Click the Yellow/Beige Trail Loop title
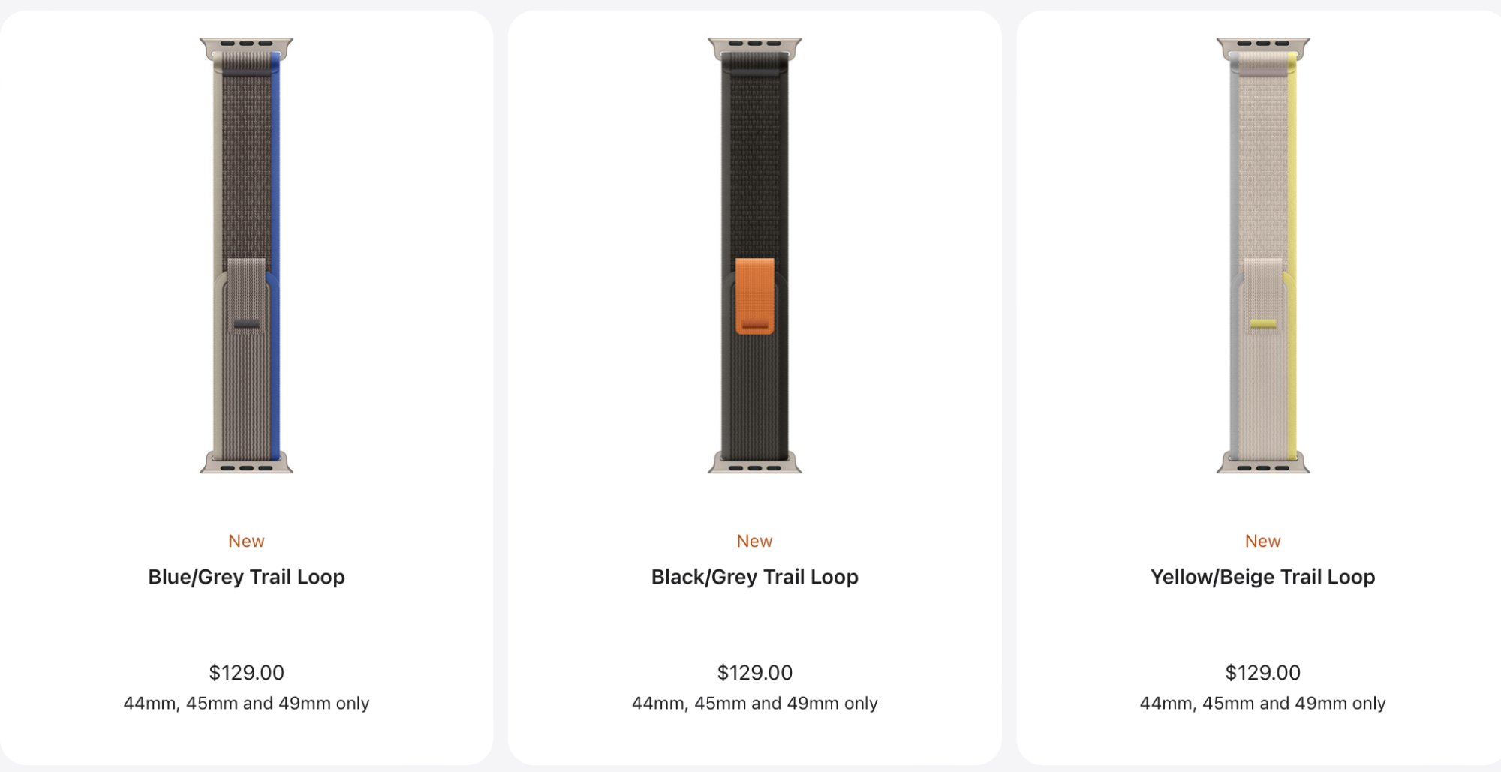Image resolution: width=1501 pixels, height=772 pixels. 1262,577
